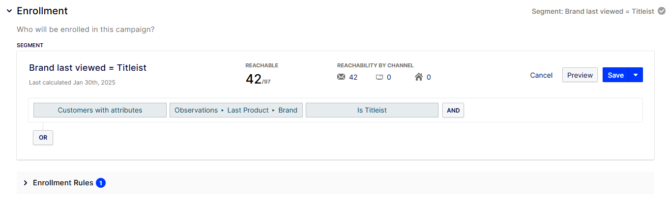Add an AND condition
This screenshot has width=669, height=202.
pyautogui.click(x=453, y=111)
